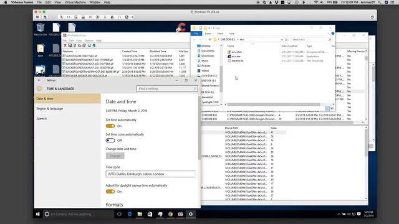Click the green exit icon in WinPrefetchView toolbar
This screenshot has width=399, height=224.
(x=94, y=45)
